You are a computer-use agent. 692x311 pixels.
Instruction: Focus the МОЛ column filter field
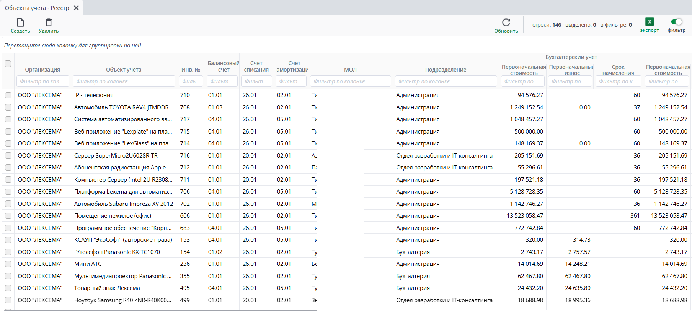(x=350, y=81)
